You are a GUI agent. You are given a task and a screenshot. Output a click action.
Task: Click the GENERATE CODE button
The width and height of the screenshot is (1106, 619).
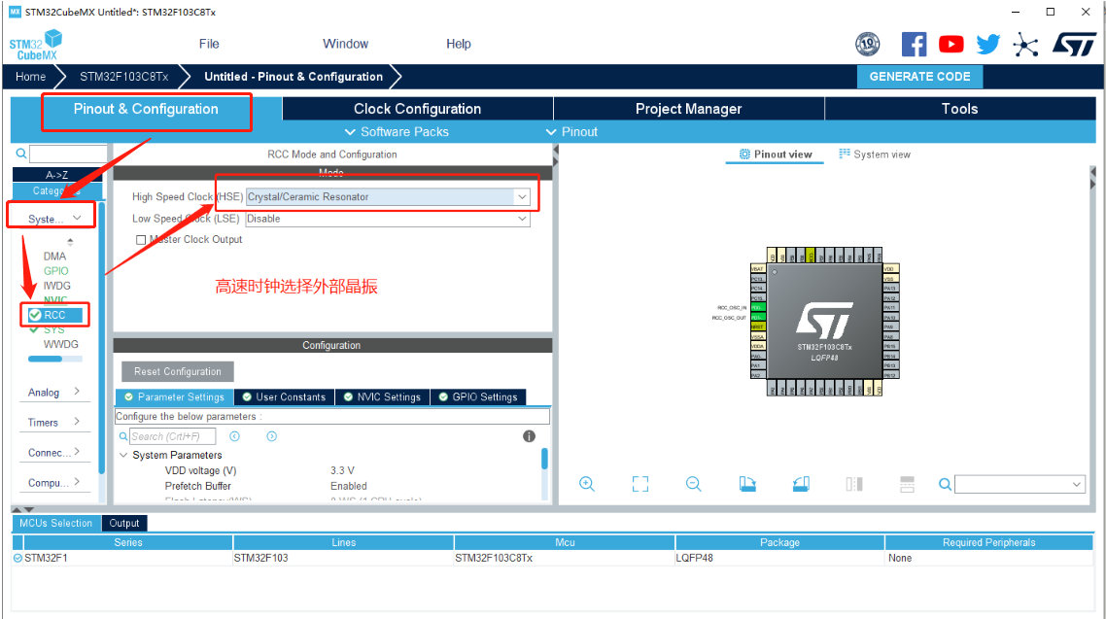(x=919, y=77)
